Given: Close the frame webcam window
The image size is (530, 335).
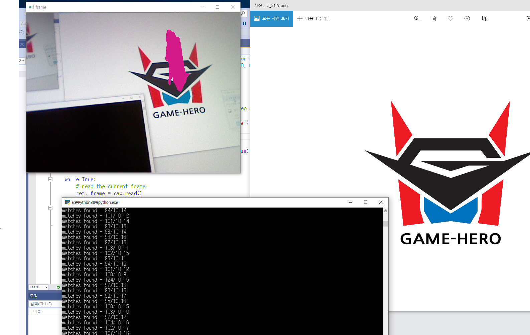Looking at the screenshot, I should pos(233,7).
